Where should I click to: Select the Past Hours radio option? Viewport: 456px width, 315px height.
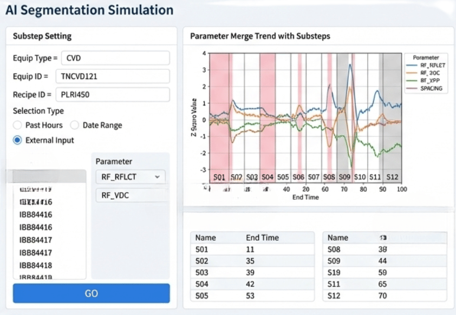tap(18, 125)
